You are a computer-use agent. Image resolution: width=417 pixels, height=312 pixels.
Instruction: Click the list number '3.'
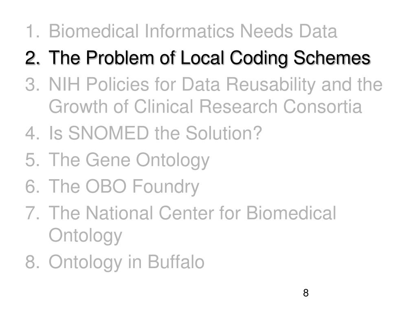click(33, 85)
